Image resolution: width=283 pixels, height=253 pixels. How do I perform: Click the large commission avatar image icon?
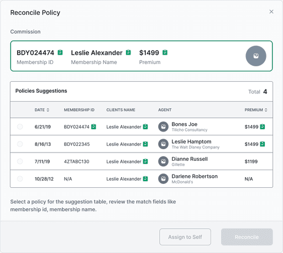click(256, 56)
